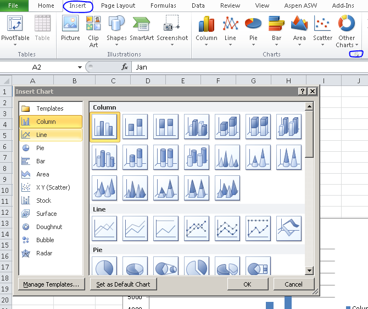Choose the Line with Markers thumbnail
This screenshot has height=309, width=368.
pyautogui.click(x=197, y=228)
